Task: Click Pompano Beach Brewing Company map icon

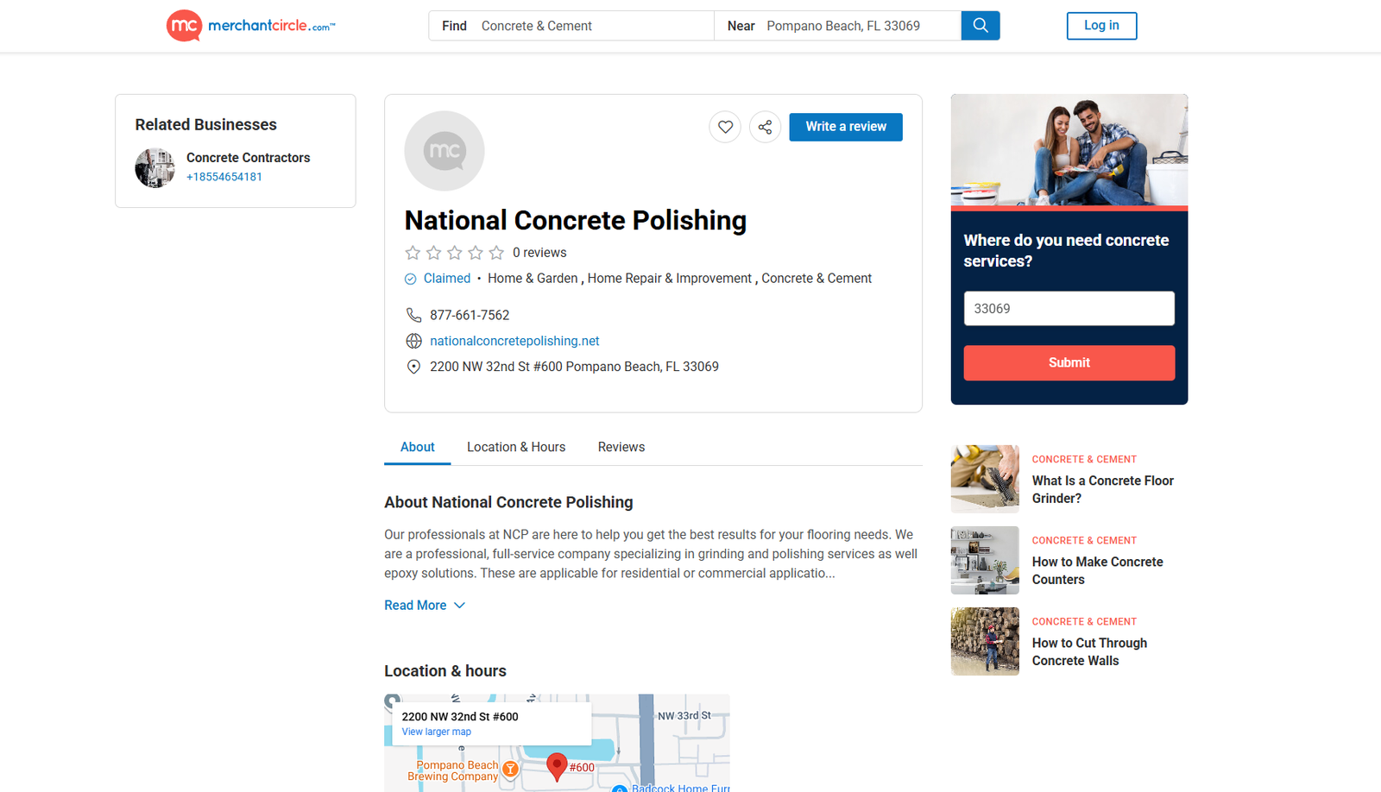Action: tap(511, 769)
